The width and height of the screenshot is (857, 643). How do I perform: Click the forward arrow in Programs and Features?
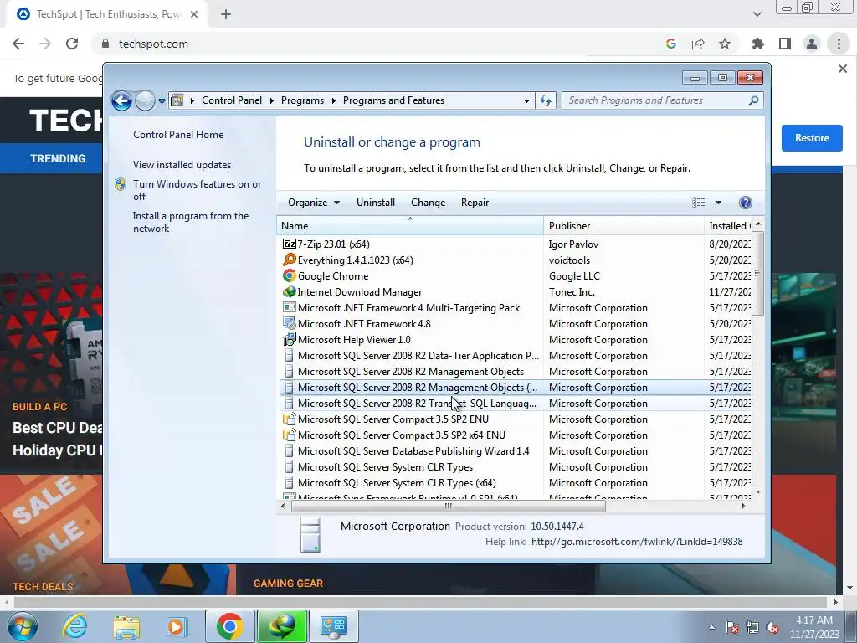(x=145, y=100)
